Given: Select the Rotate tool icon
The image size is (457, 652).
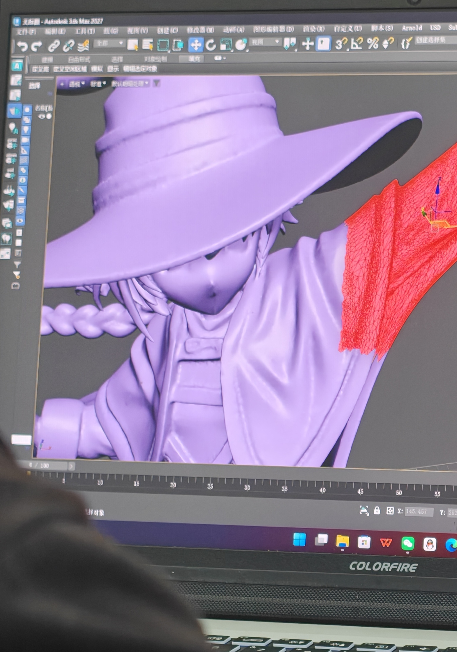Looking at the screenshot, I should [211, 45].
